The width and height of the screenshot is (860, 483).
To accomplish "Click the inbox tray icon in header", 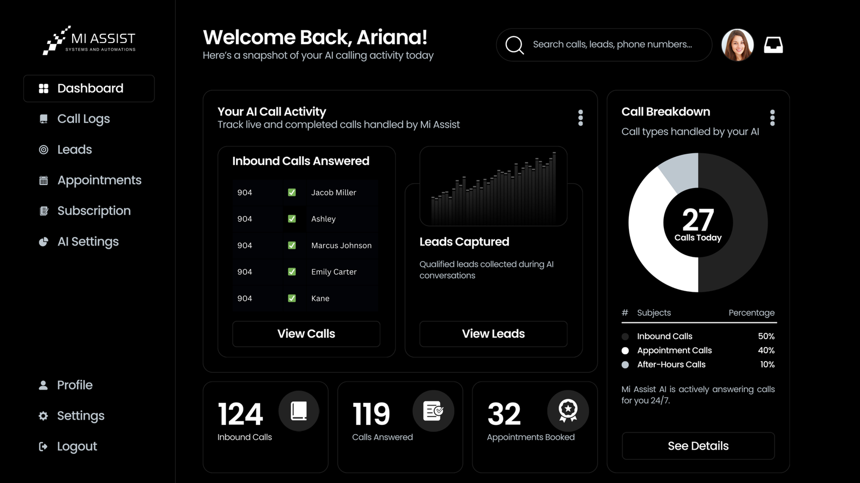I will coord(773,45).
